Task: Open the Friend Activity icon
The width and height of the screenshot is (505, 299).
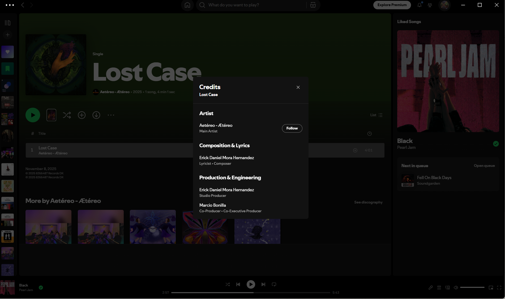Action: [x=430, y=5]
